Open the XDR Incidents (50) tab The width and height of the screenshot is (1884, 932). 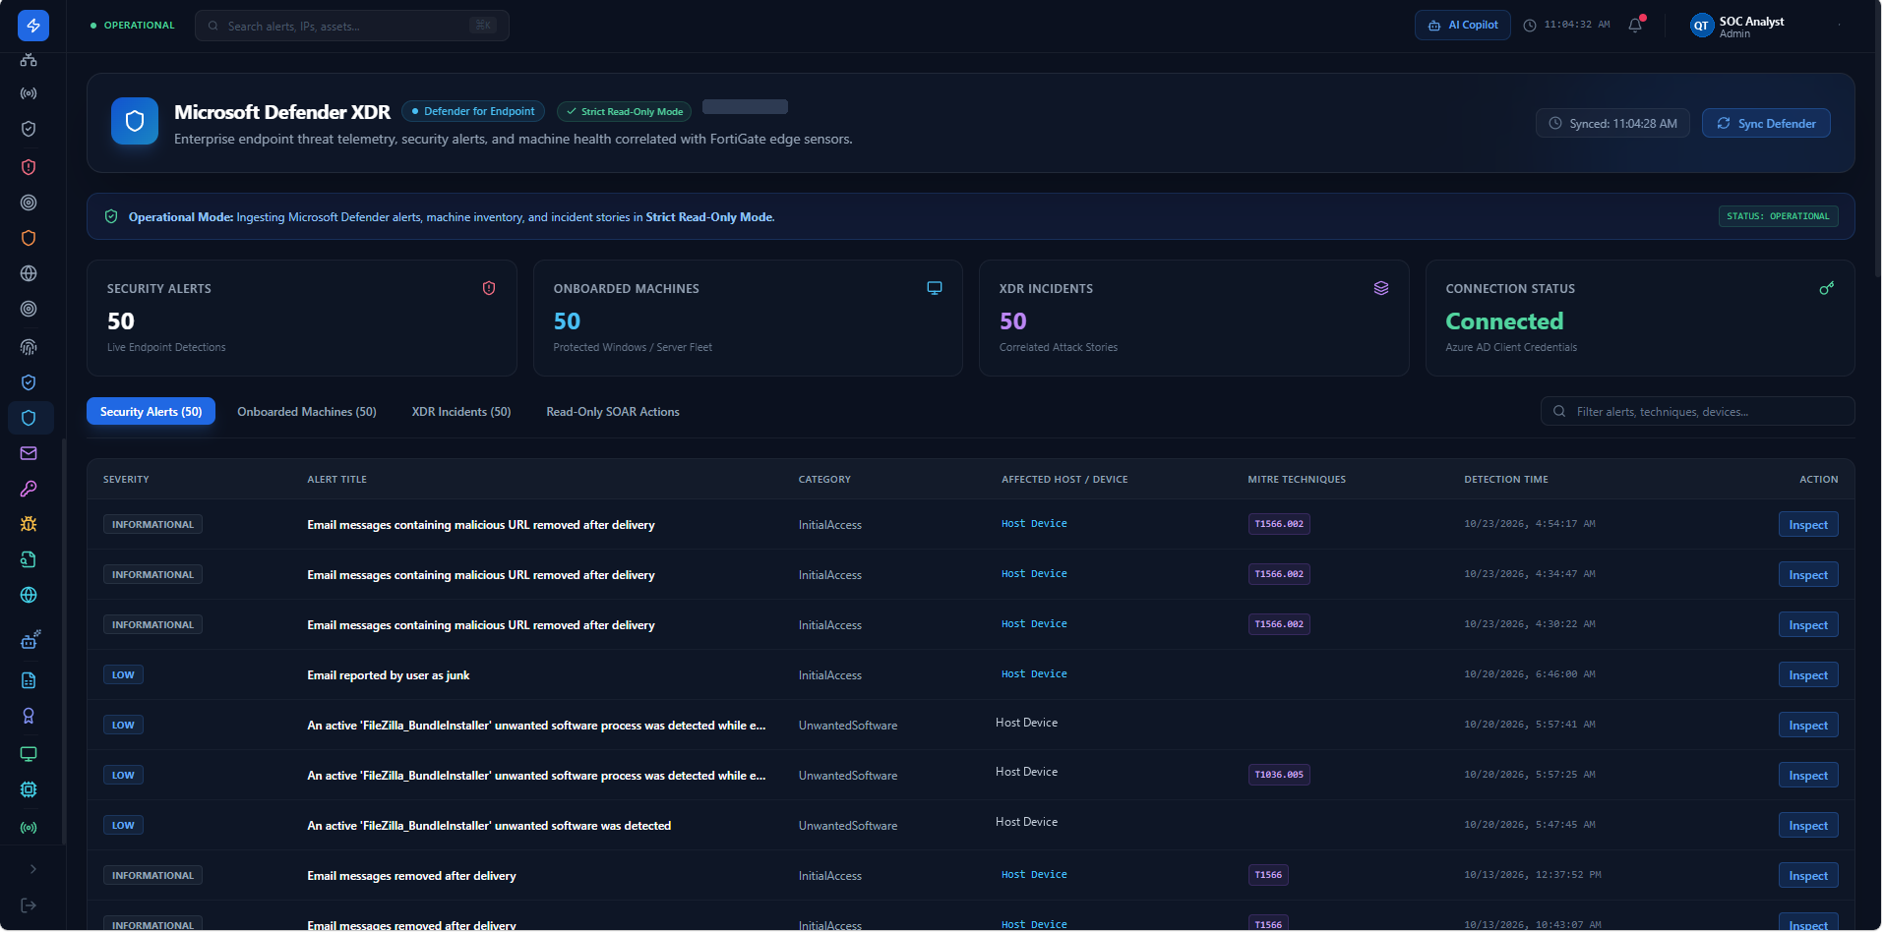(x=461, y=412)
